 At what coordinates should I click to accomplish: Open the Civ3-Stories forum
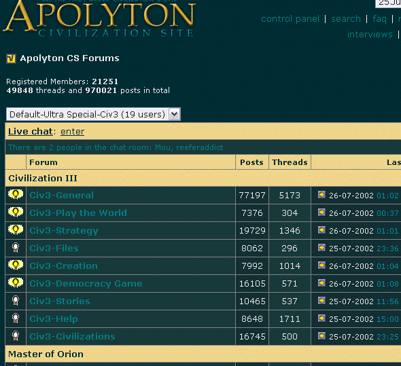(60, 301)
